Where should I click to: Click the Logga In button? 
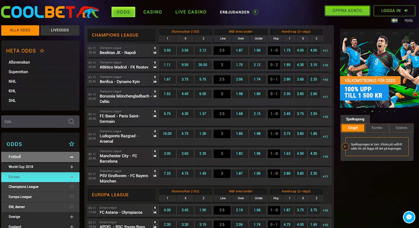394,11
